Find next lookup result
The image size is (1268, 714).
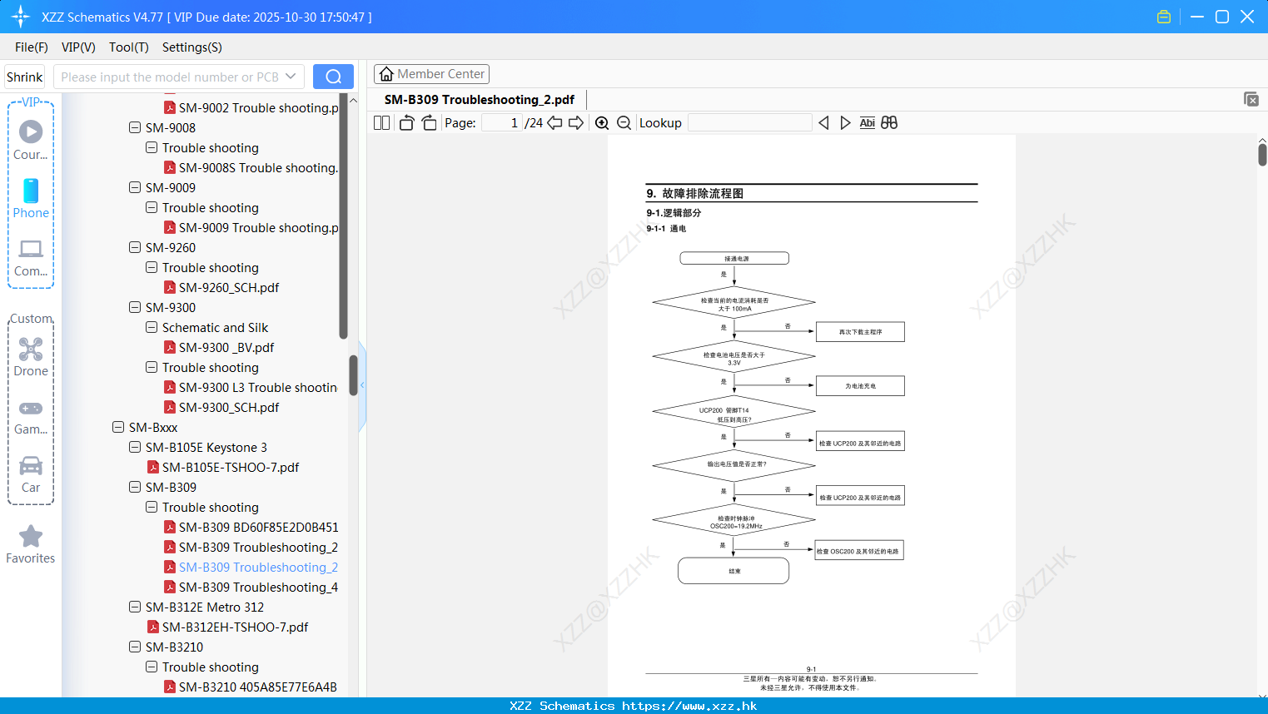click(x=845, y=123)
